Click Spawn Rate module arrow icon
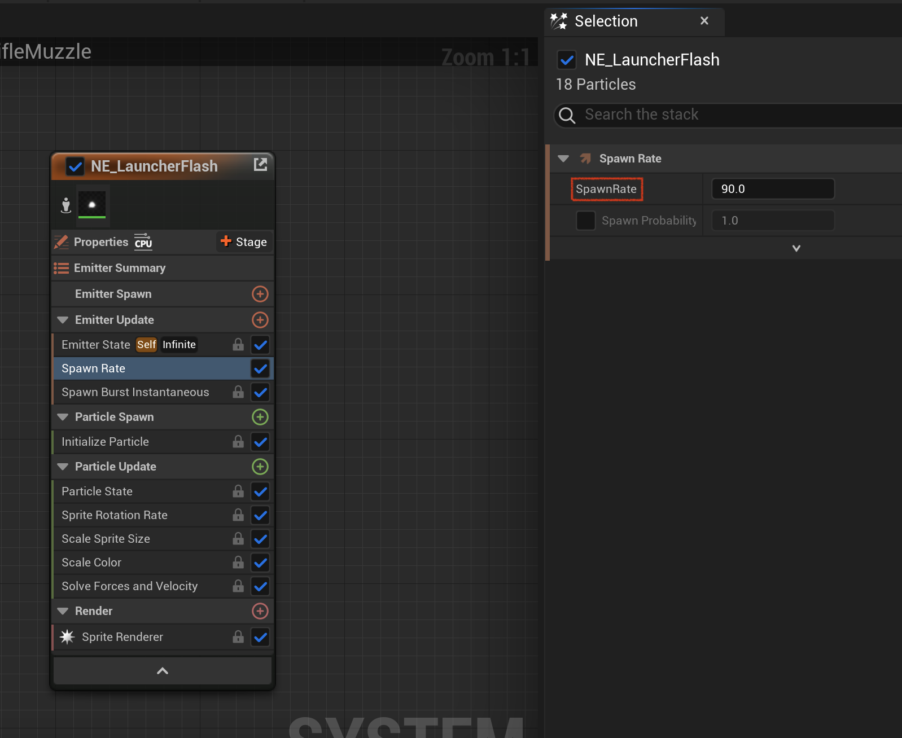902x738 pixels. (x=585, y=159)
